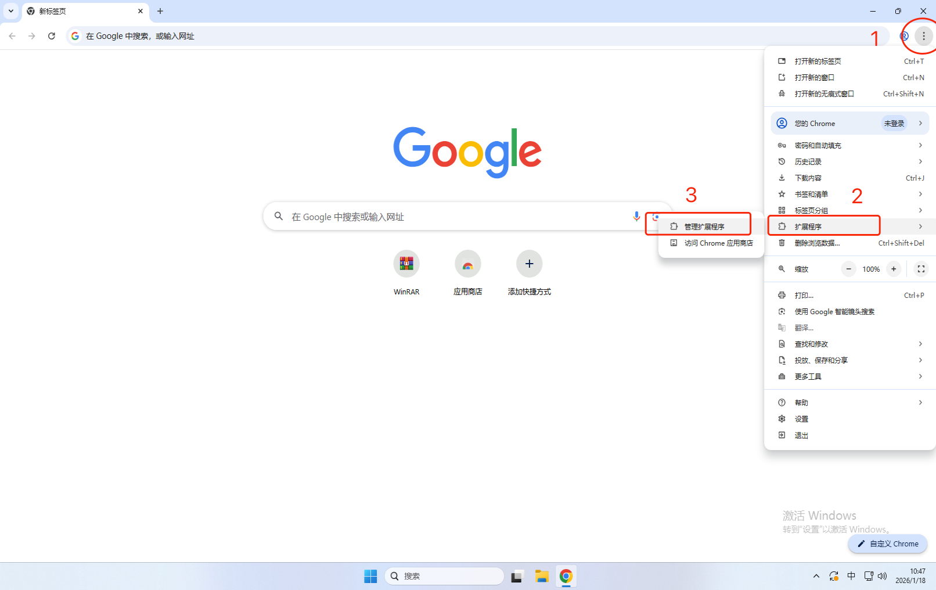Expand the 书签和清单 submenu
Image resolution: width=936 pixels, height=590 pixels.
850,194
